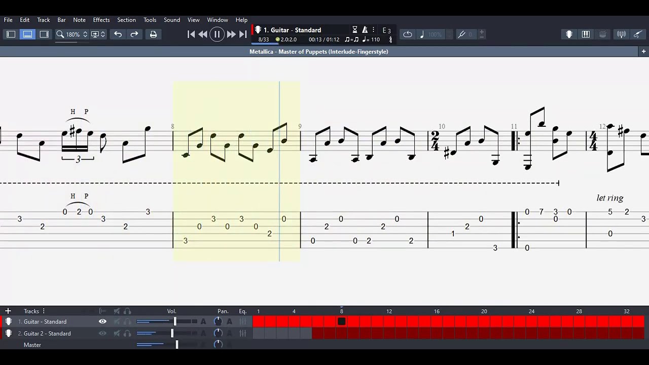This screenshot has height=365, width=649.
Task: Solo the Guitar - Standard track
Action: pyautogui.click(x=127, y=321)
